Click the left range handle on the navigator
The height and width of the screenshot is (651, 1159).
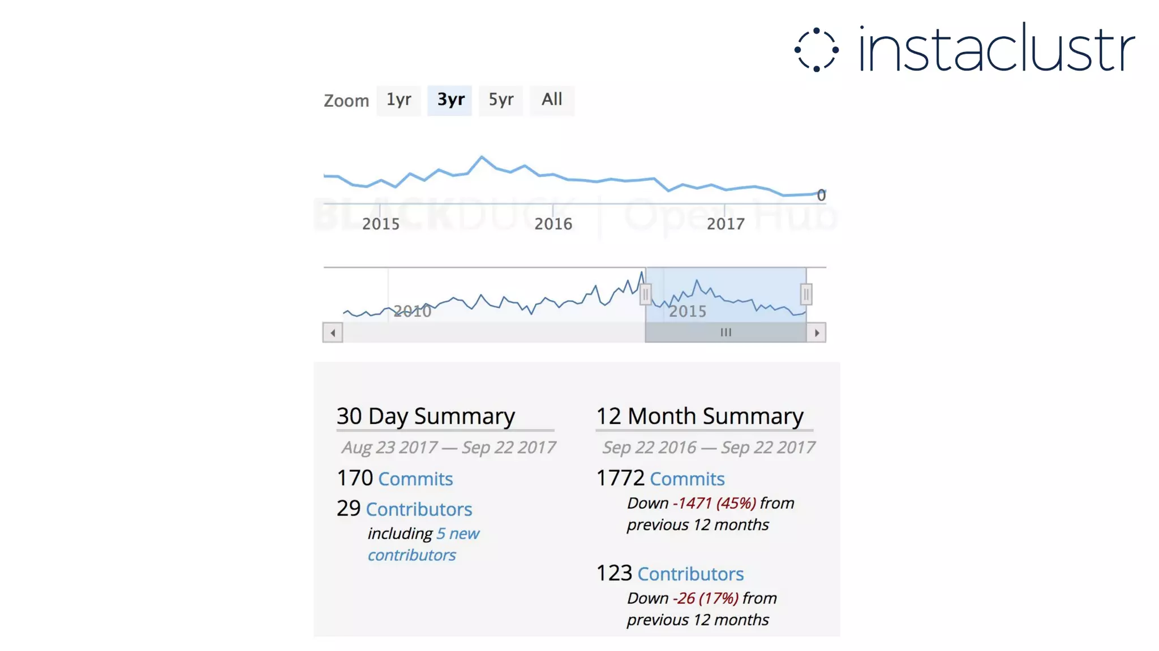coord(645,294)
